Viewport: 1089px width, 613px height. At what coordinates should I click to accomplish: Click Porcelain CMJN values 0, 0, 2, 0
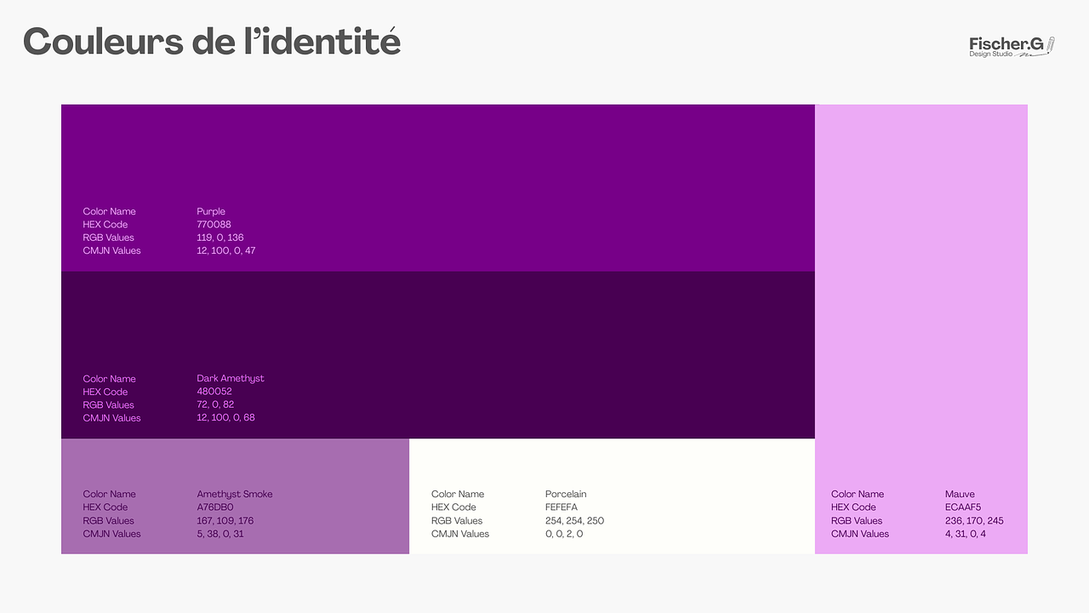[563, 534]
